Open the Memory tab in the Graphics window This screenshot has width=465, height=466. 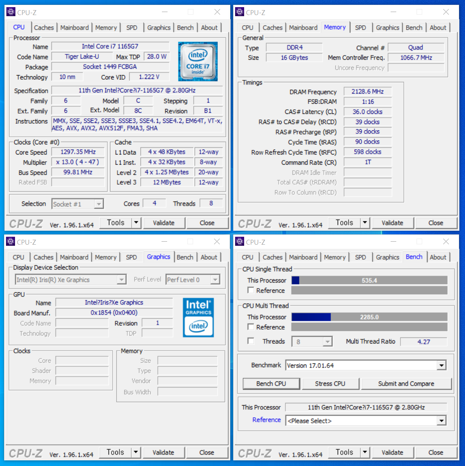pyautogui.click(x=106, y=257)
